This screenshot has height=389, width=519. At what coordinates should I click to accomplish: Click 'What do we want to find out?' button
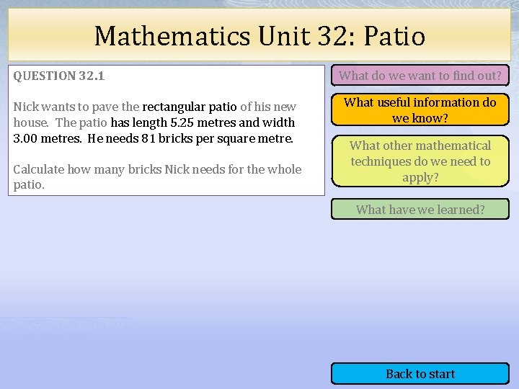pos(420,76)
